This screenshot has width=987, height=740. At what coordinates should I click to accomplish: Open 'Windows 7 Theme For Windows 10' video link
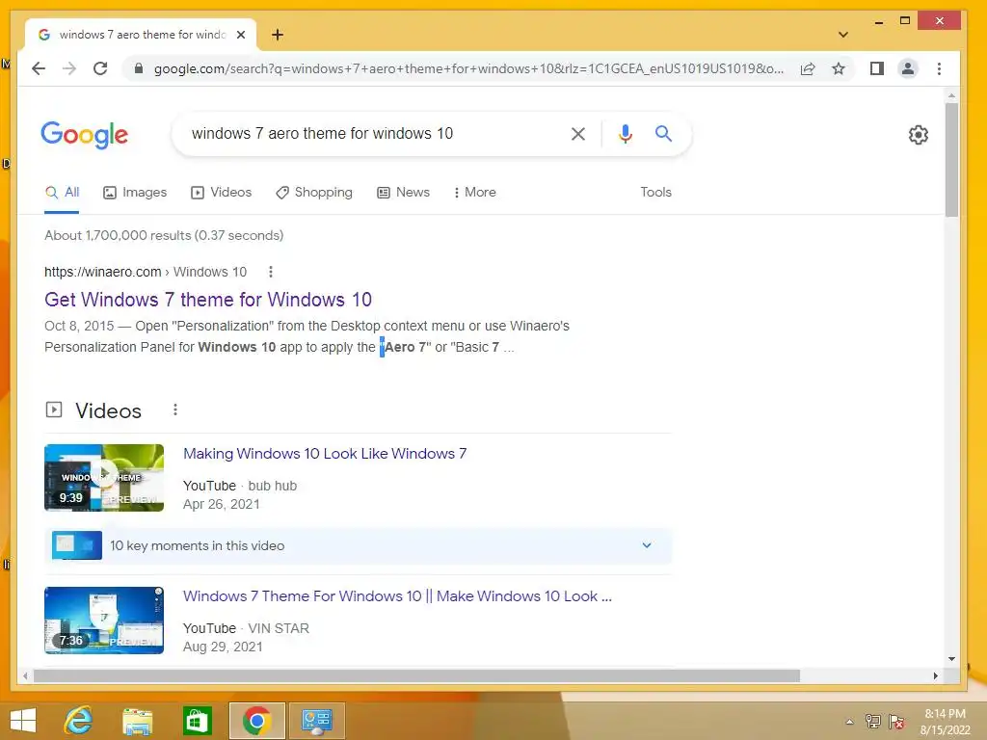[397, 595]
